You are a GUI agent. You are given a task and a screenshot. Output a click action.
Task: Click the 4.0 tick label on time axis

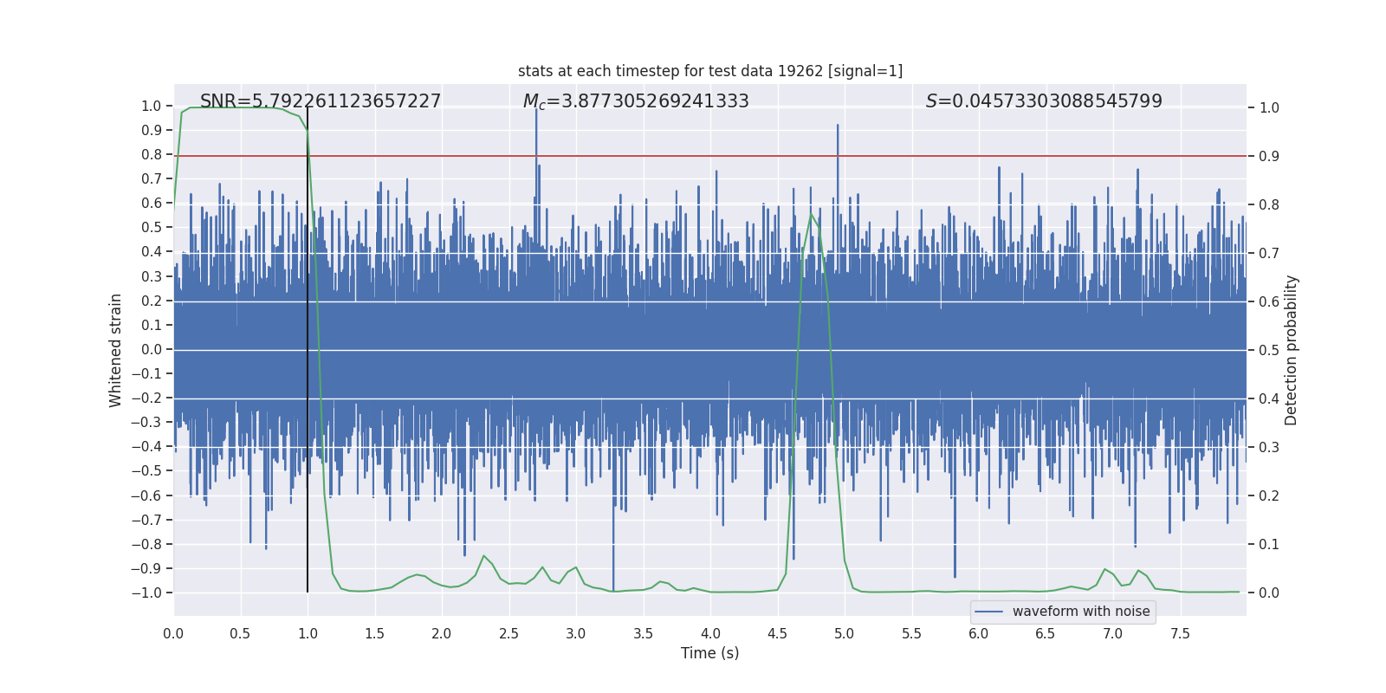710,633
